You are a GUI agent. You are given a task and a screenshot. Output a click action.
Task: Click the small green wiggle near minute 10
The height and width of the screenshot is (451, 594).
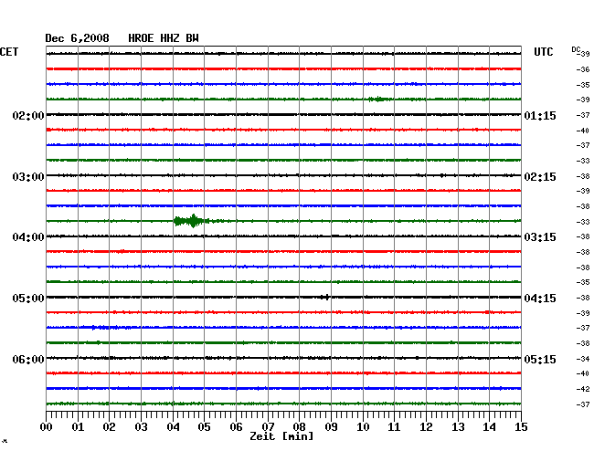pos(379,100)
